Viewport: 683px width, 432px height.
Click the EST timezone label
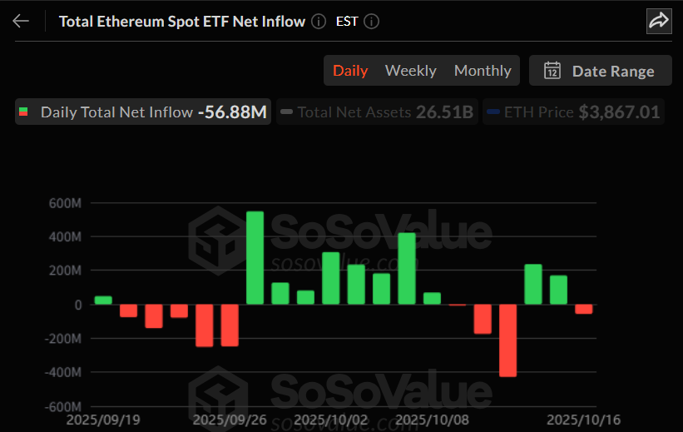click(x=347, y=22)
